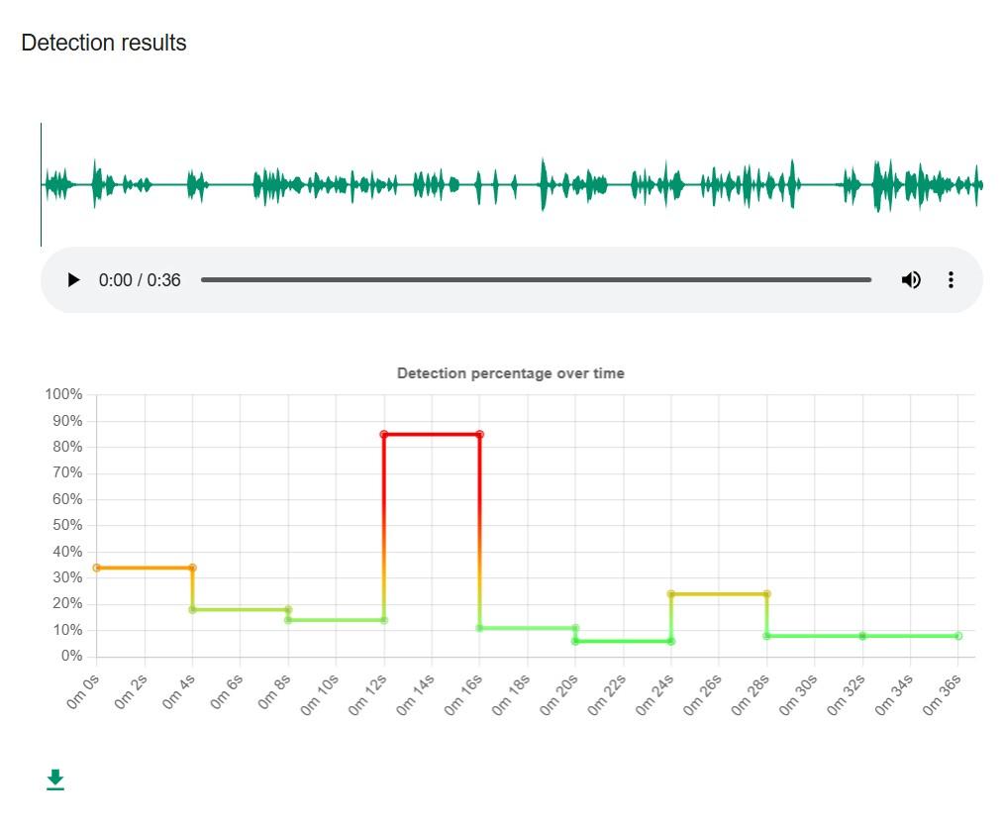Click the '0m 24s' x-axis label
Screen dimensions: 1003x830
coord(654,695)
